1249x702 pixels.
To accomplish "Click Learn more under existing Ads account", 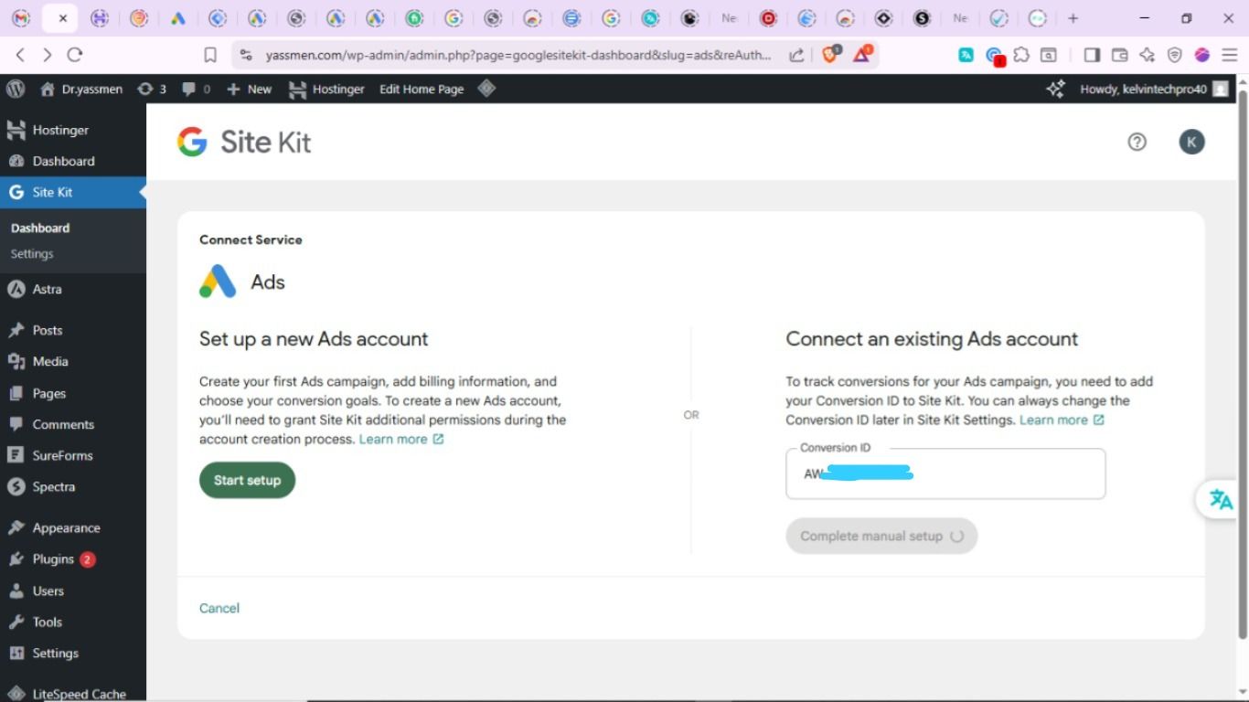I will tap(1053, 420).
